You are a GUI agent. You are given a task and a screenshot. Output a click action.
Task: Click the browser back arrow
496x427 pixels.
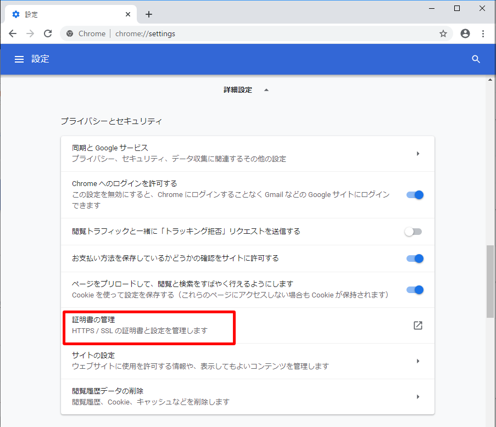13,33
